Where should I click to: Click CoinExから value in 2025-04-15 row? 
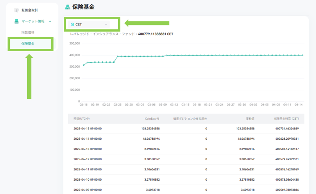pyautogui.click(x=150, y=129)
